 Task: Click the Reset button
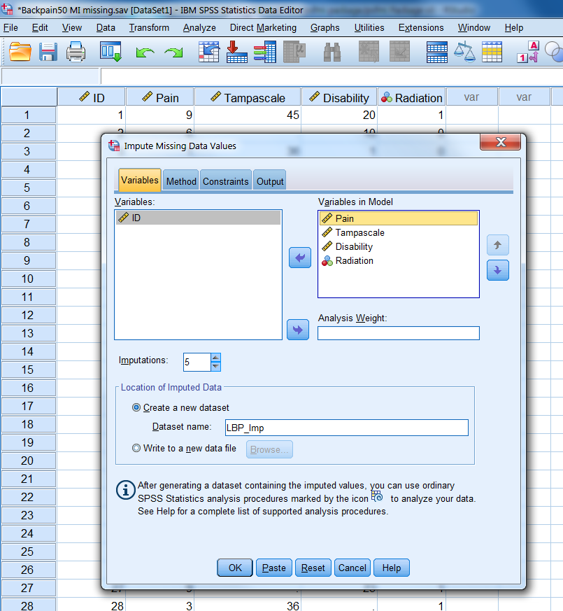pyautogui.click(x=313, y=568)
